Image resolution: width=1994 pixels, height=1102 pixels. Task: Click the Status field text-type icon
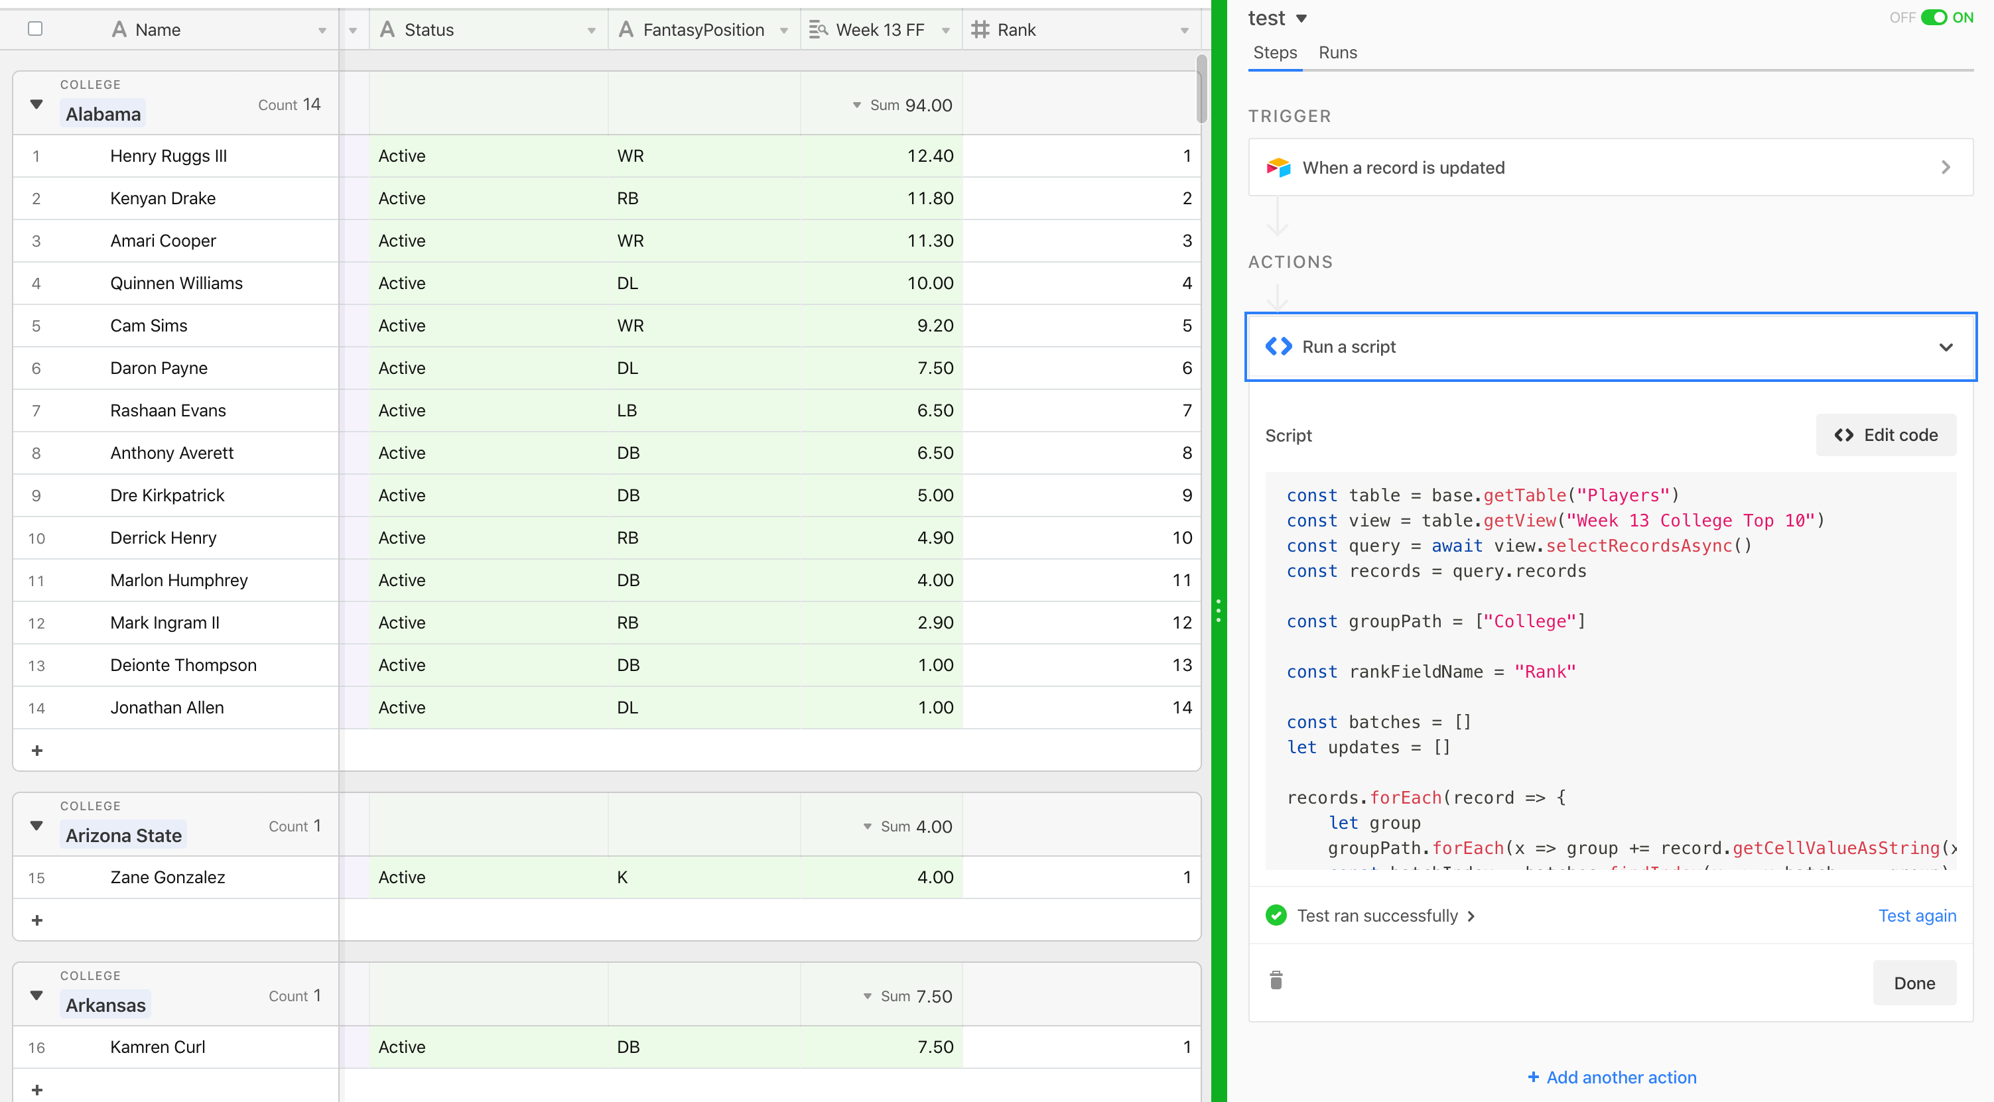click(388, 29)
